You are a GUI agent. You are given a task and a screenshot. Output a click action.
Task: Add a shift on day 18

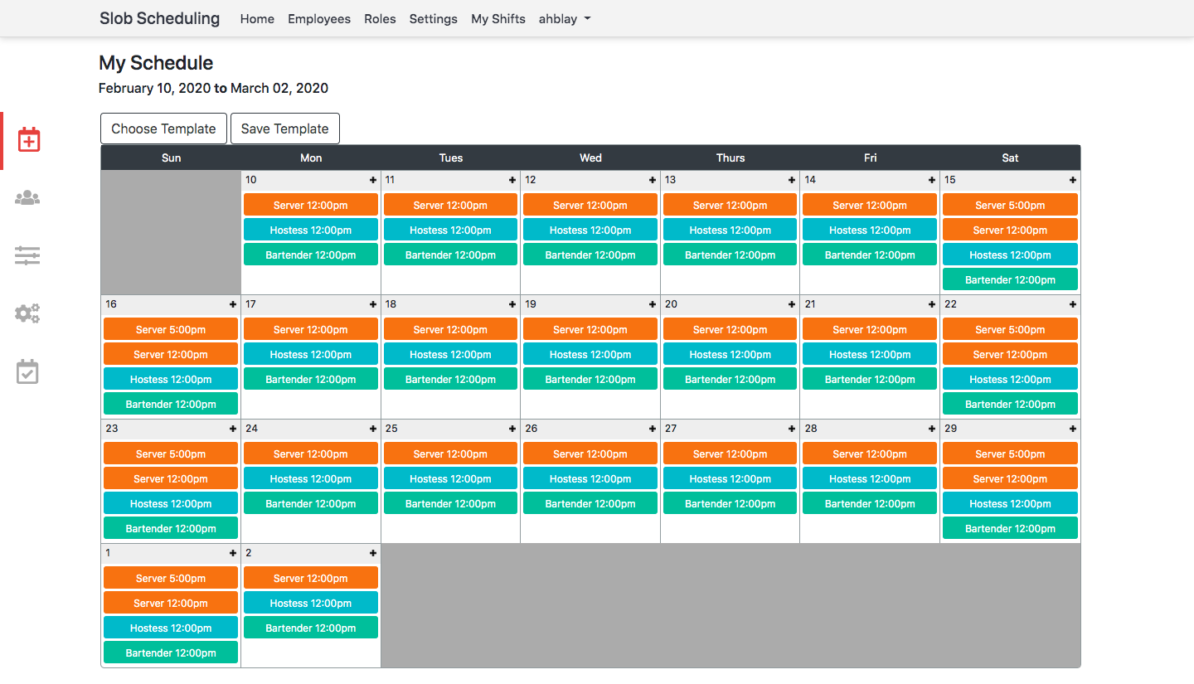512,304
